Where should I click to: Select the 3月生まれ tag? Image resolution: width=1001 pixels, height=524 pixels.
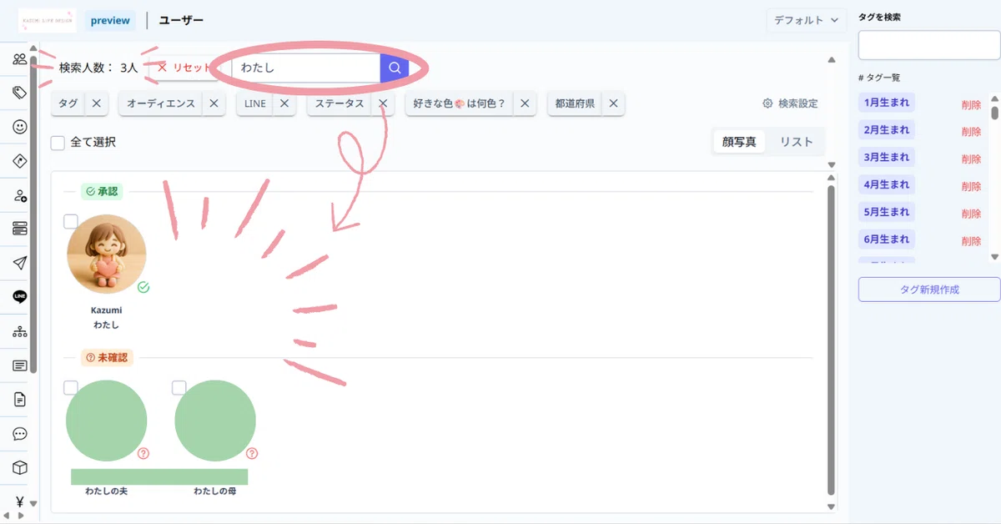(x=887, y=157)
